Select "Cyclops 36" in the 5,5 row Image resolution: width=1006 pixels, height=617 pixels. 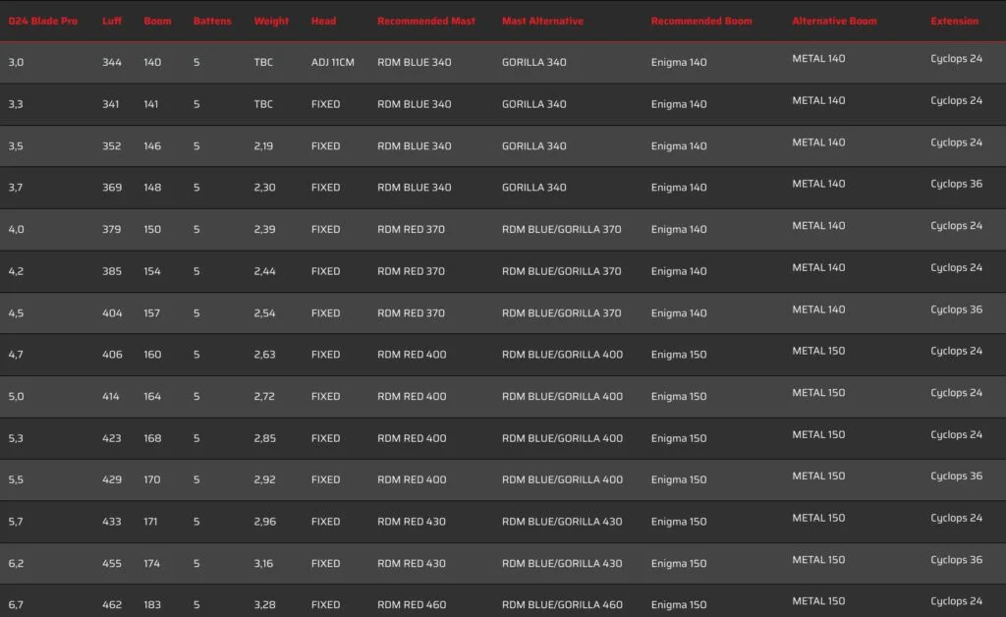point(956,476)
